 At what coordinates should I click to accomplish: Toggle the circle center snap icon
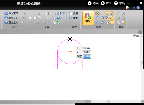pos(107,13)
